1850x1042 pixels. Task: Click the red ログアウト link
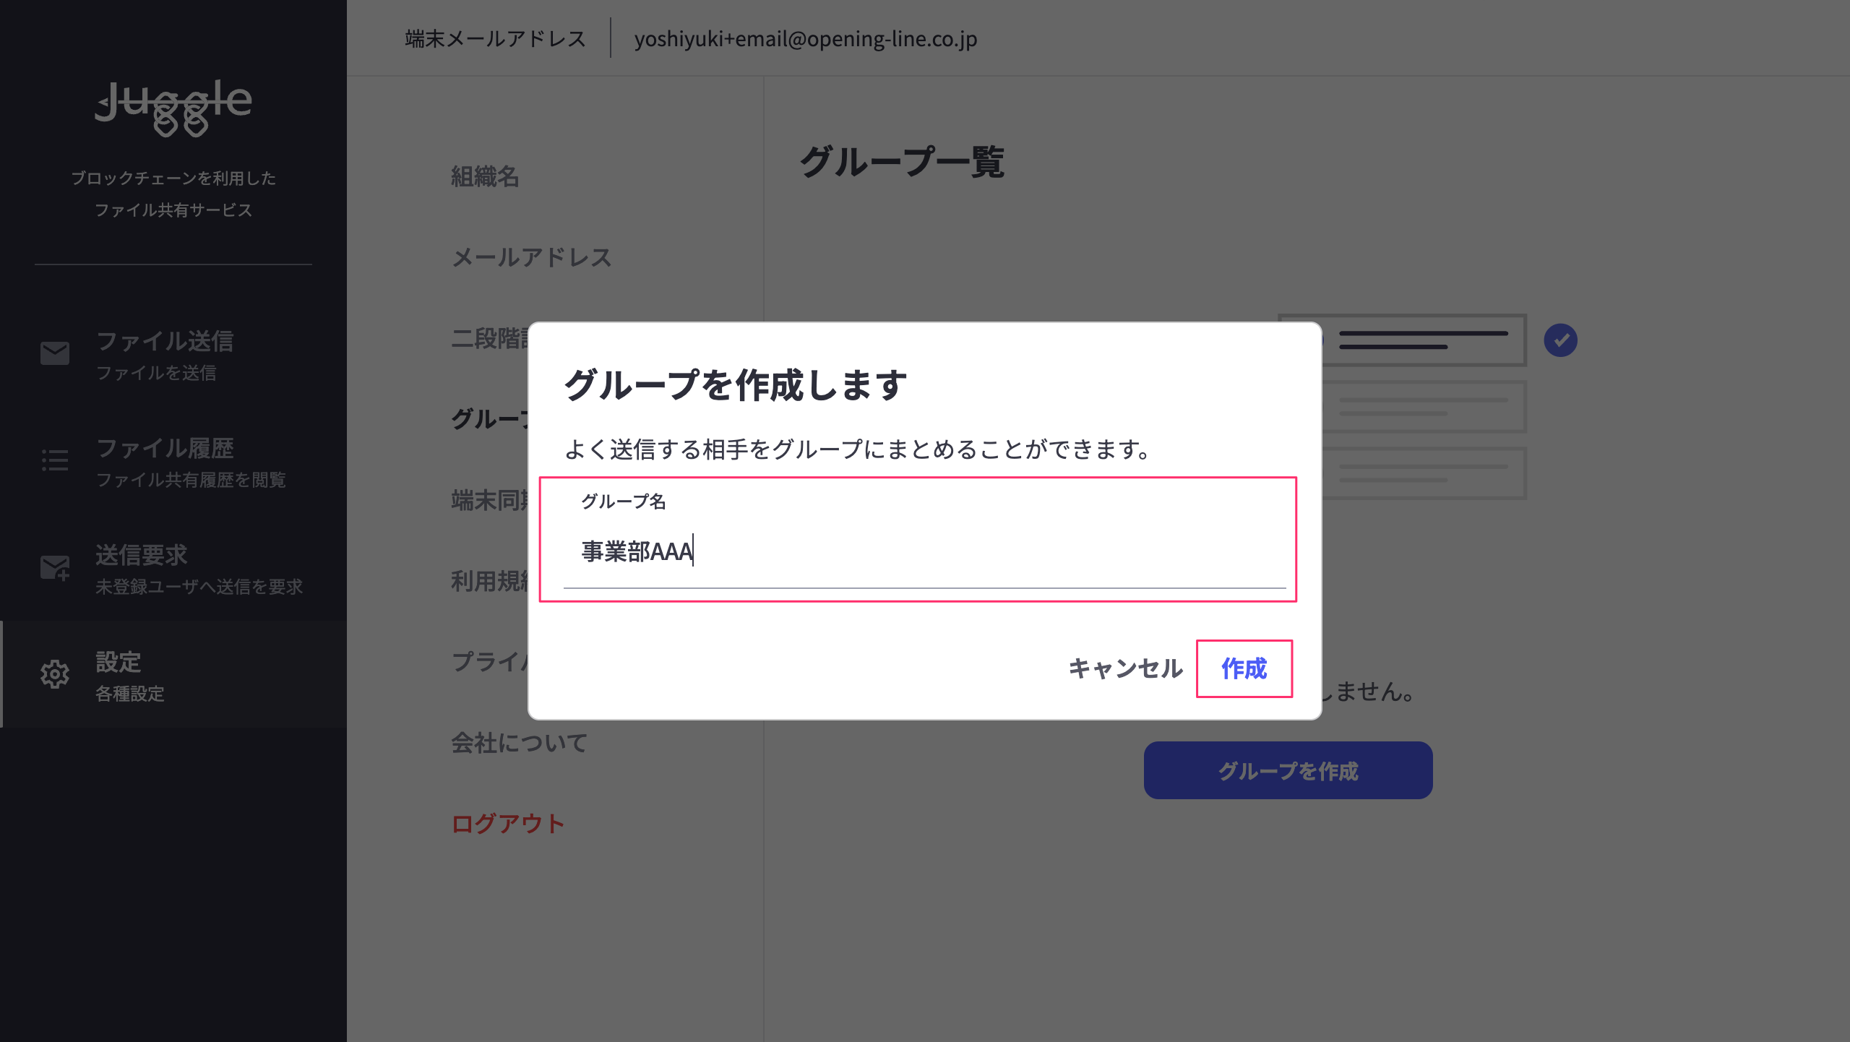tap(507, 824)
